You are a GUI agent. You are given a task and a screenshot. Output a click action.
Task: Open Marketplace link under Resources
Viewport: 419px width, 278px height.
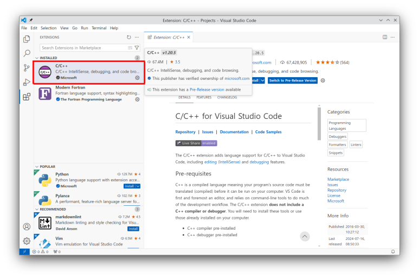(338, 179)
